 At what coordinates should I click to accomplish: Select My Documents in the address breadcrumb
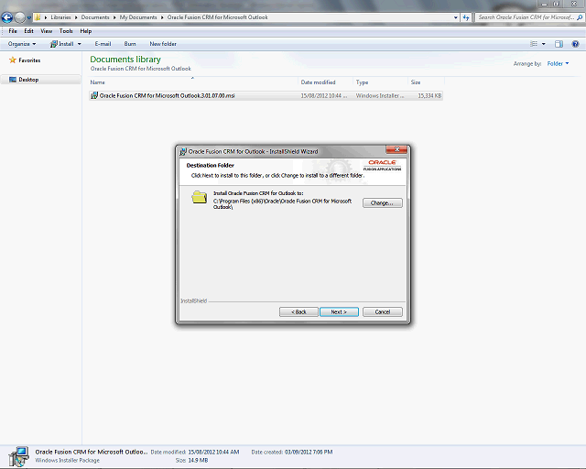point(138,17)
